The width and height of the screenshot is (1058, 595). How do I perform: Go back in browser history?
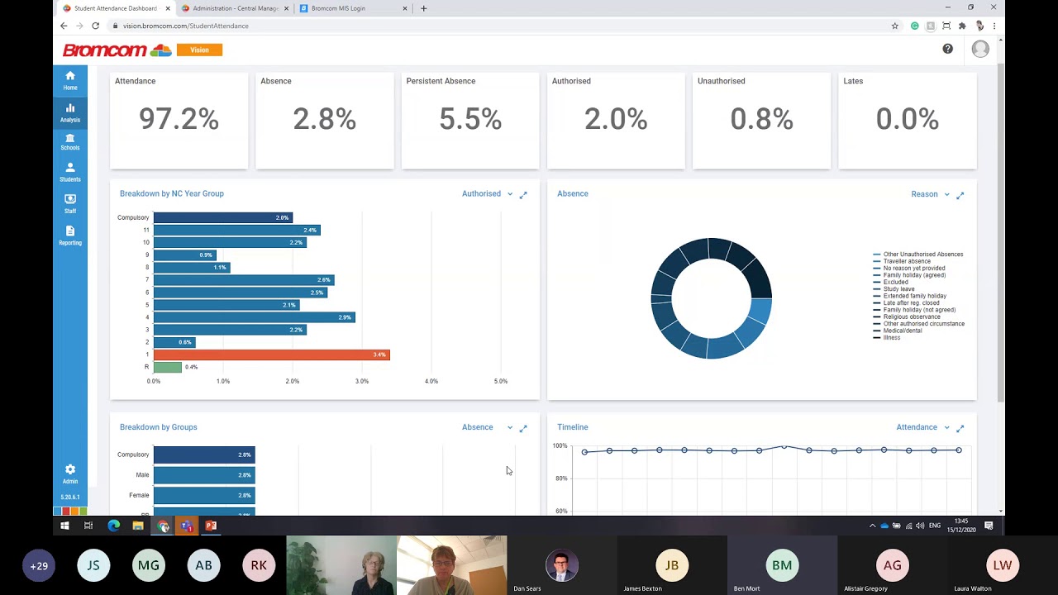pyautogui.click(x=64, y=26)
